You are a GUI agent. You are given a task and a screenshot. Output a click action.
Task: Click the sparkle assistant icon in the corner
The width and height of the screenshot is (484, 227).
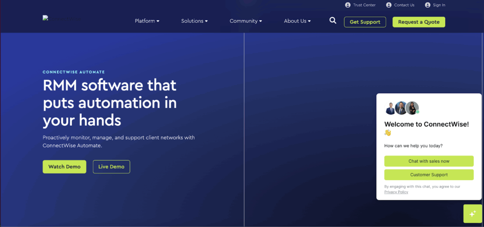tap(472, 214)
